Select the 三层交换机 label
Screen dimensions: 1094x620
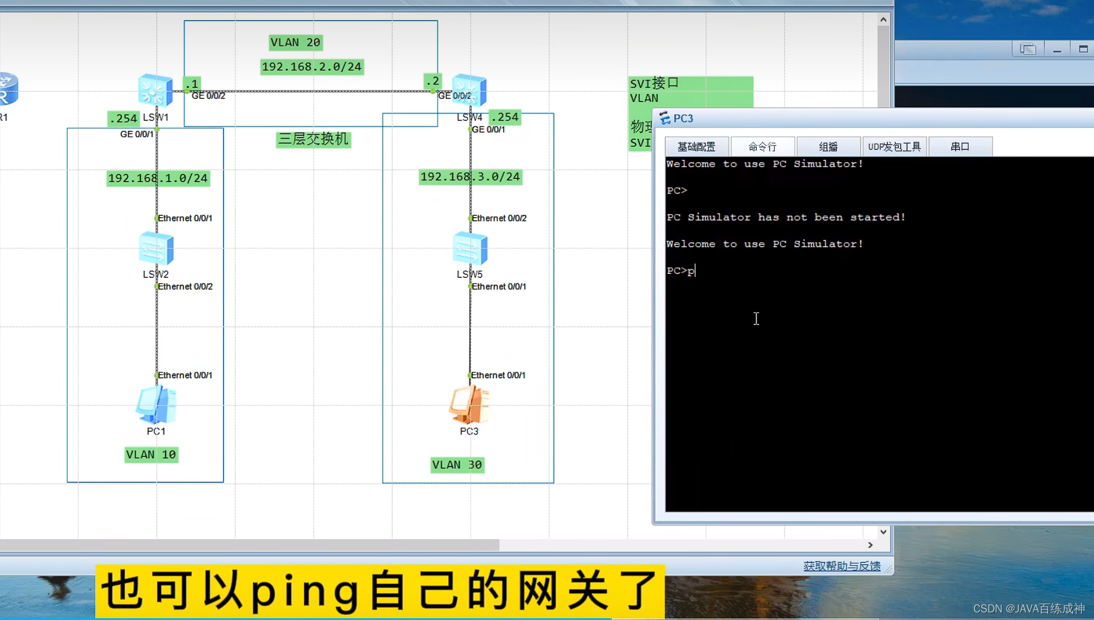point(313,139)
